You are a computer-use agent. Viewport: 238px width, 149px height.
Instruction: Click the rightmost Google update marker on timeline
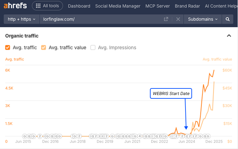tap(208, 136)
